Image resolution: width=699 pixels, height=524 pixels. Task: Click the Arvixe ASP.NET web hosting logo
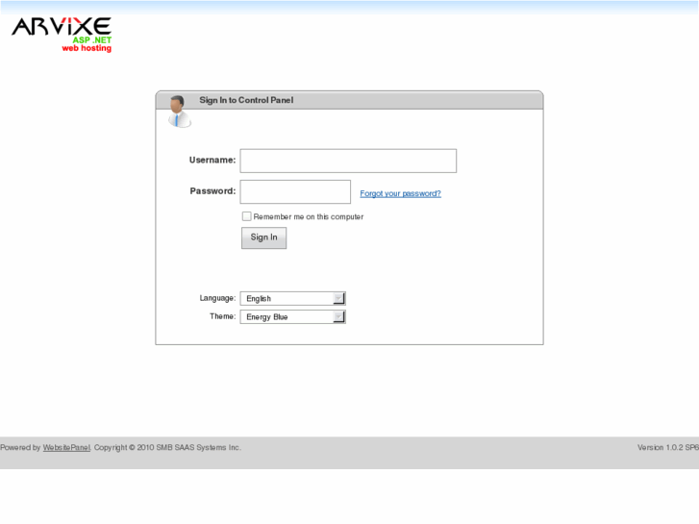point(62,35)
